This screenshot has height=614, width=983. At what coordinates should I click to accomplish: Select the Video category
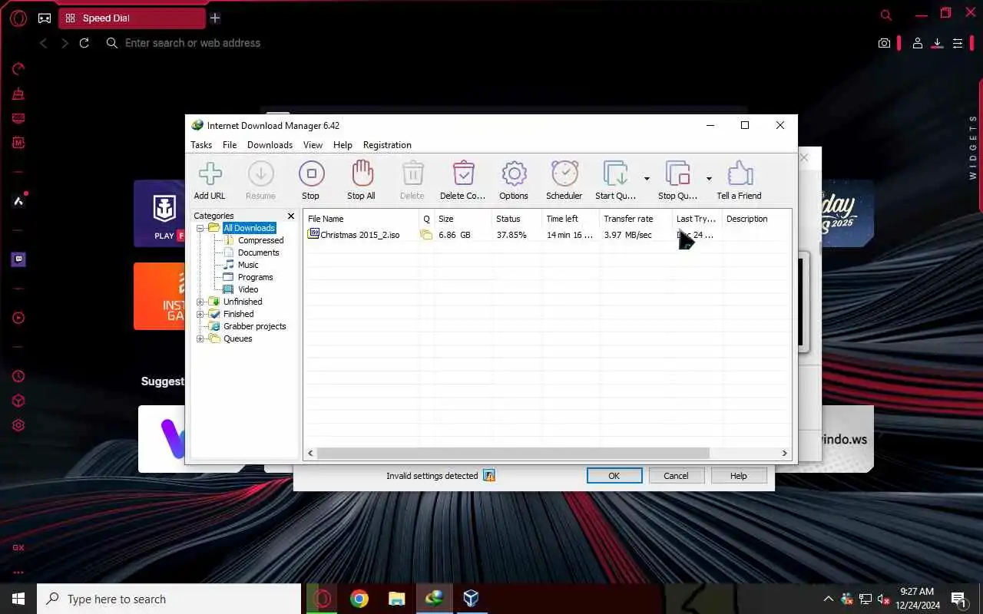coord(248,289)
